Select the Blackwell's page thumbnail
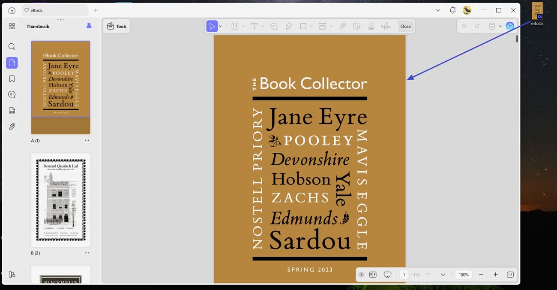 click(60, 275)
